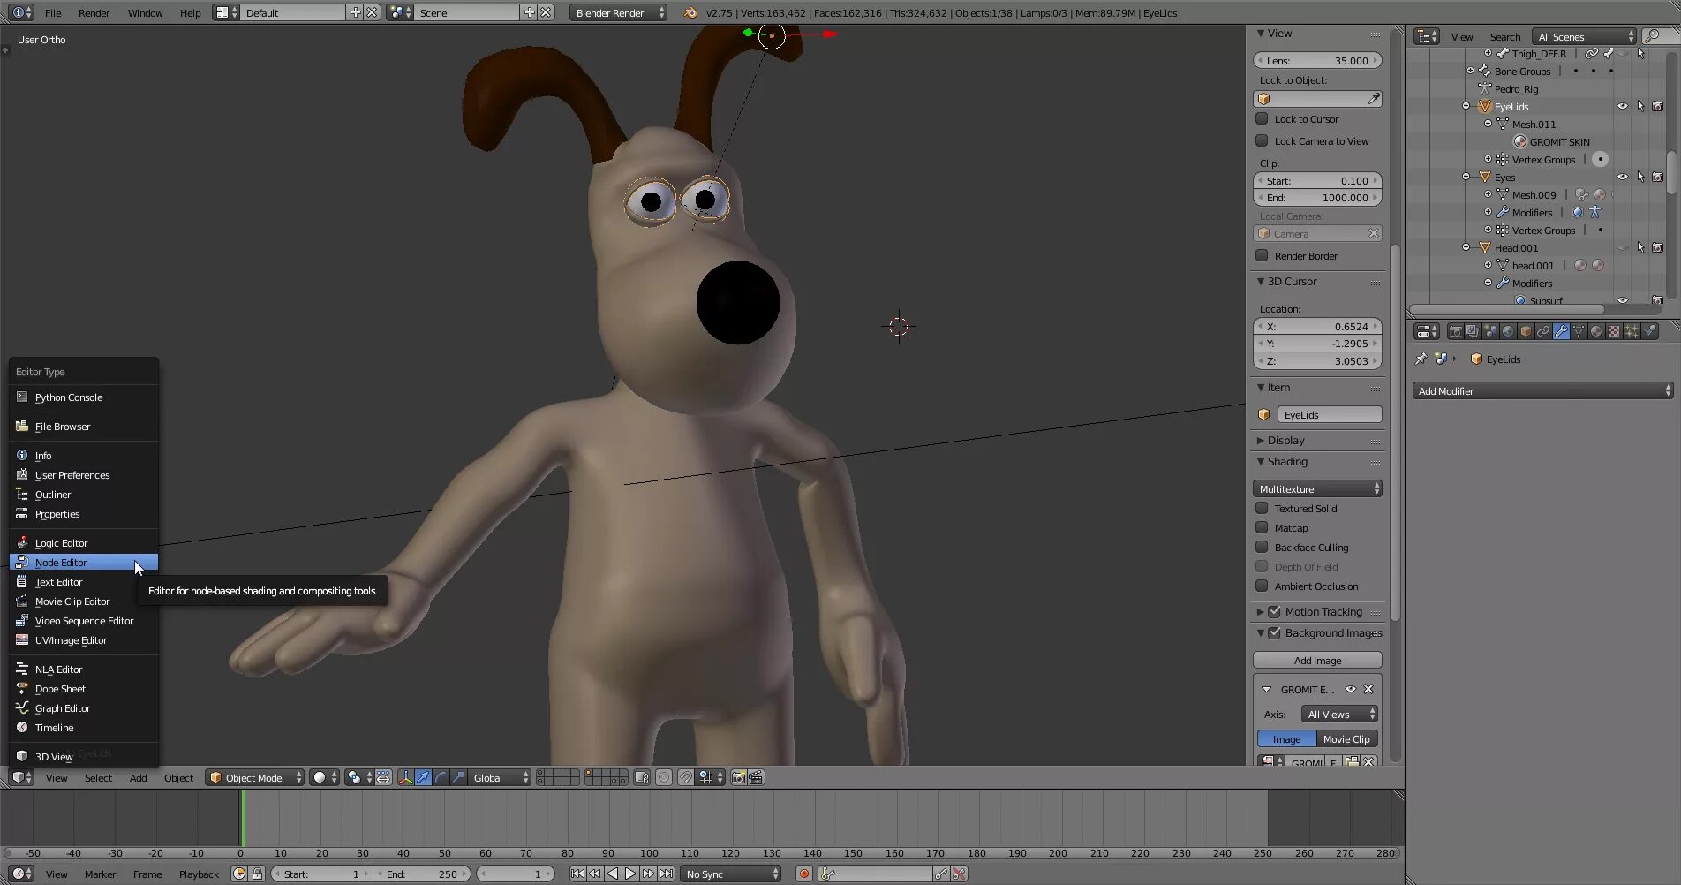
Task: Enable Matcap checkbox
Action: (1262, 527)
